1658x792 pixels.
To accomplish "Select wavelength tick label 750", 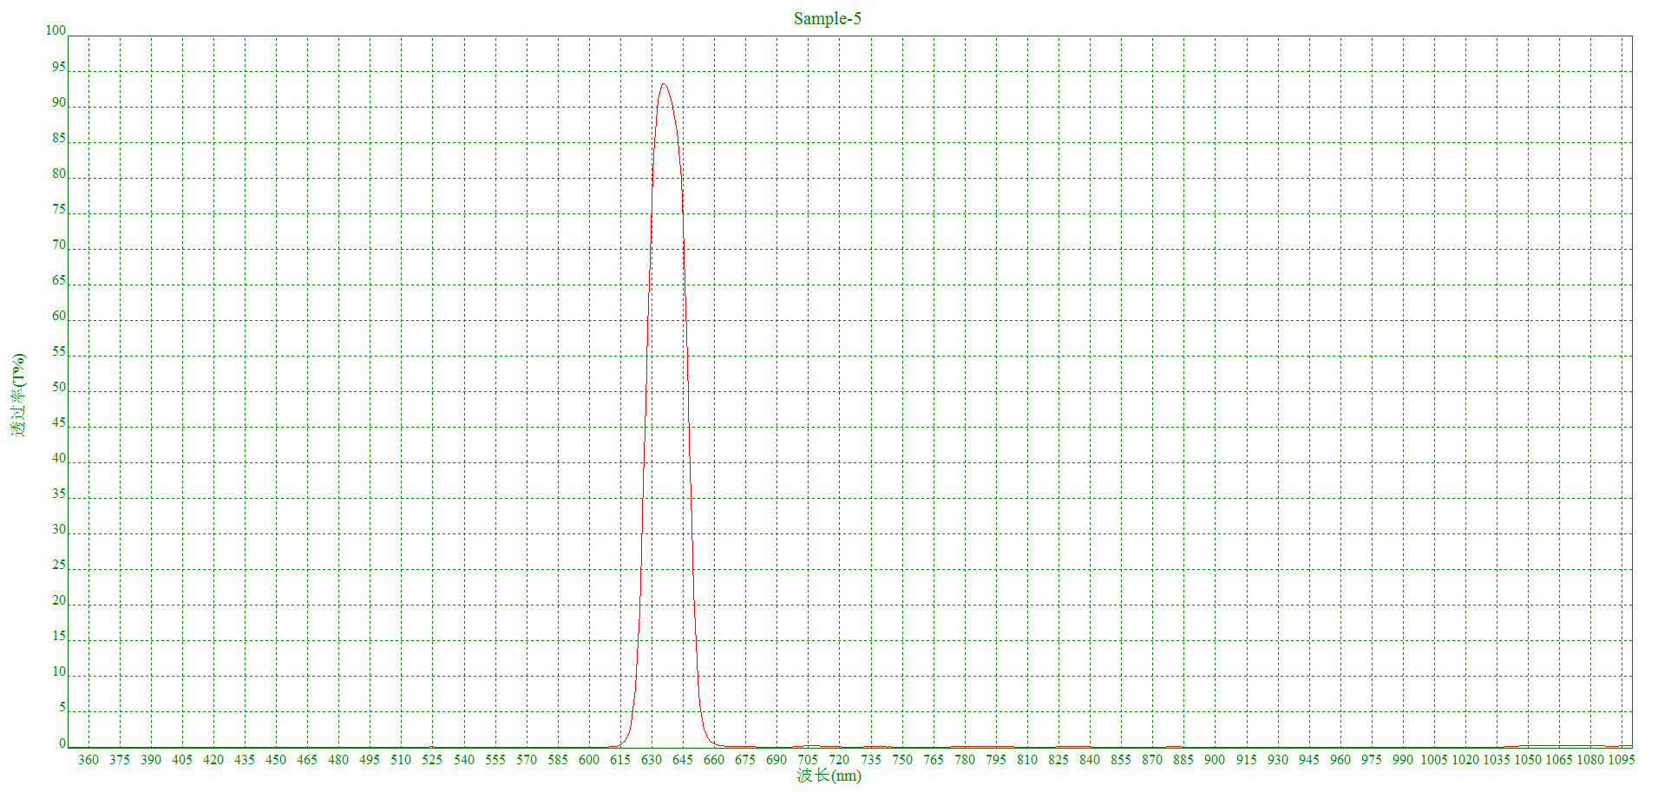I will [902, 760].
